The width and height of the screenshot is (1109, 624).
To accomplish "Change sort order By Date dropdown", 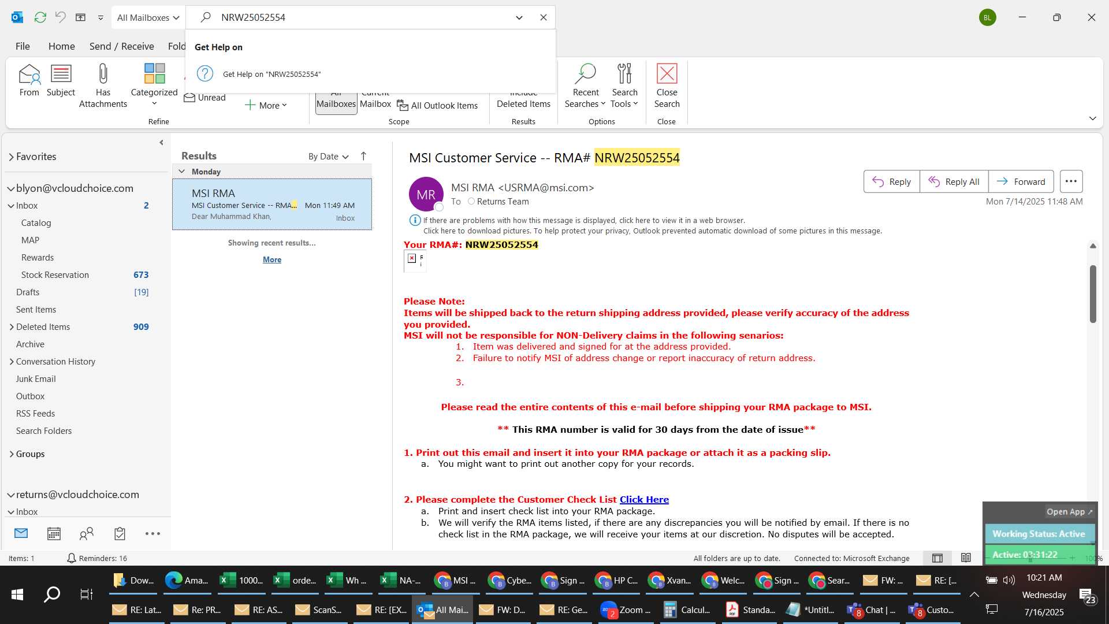I will coord(328,157).
